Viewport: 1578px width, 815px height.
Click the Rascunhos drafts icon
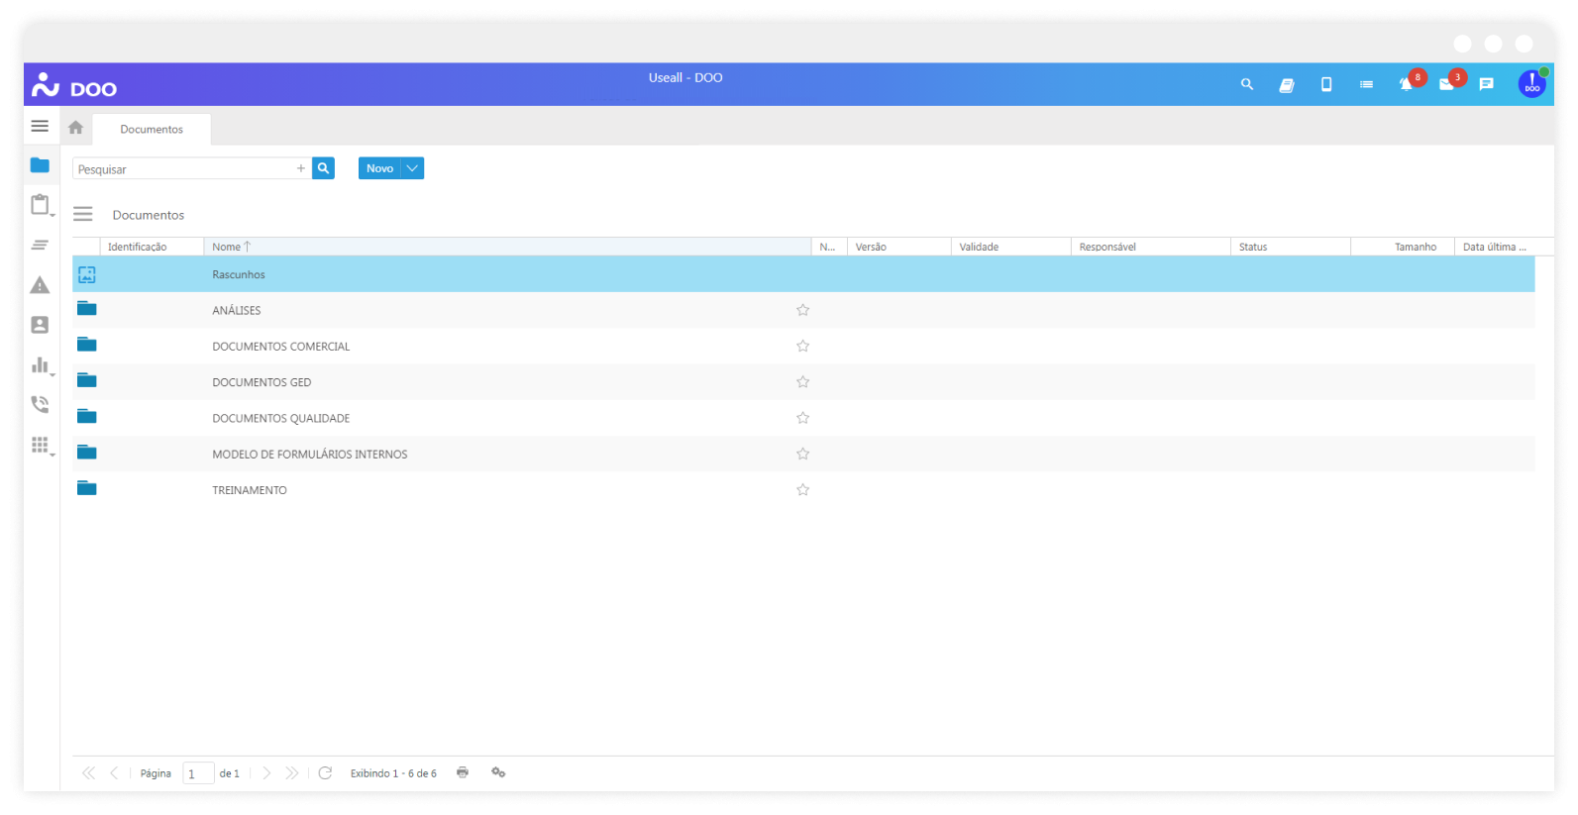click(87, 274)
